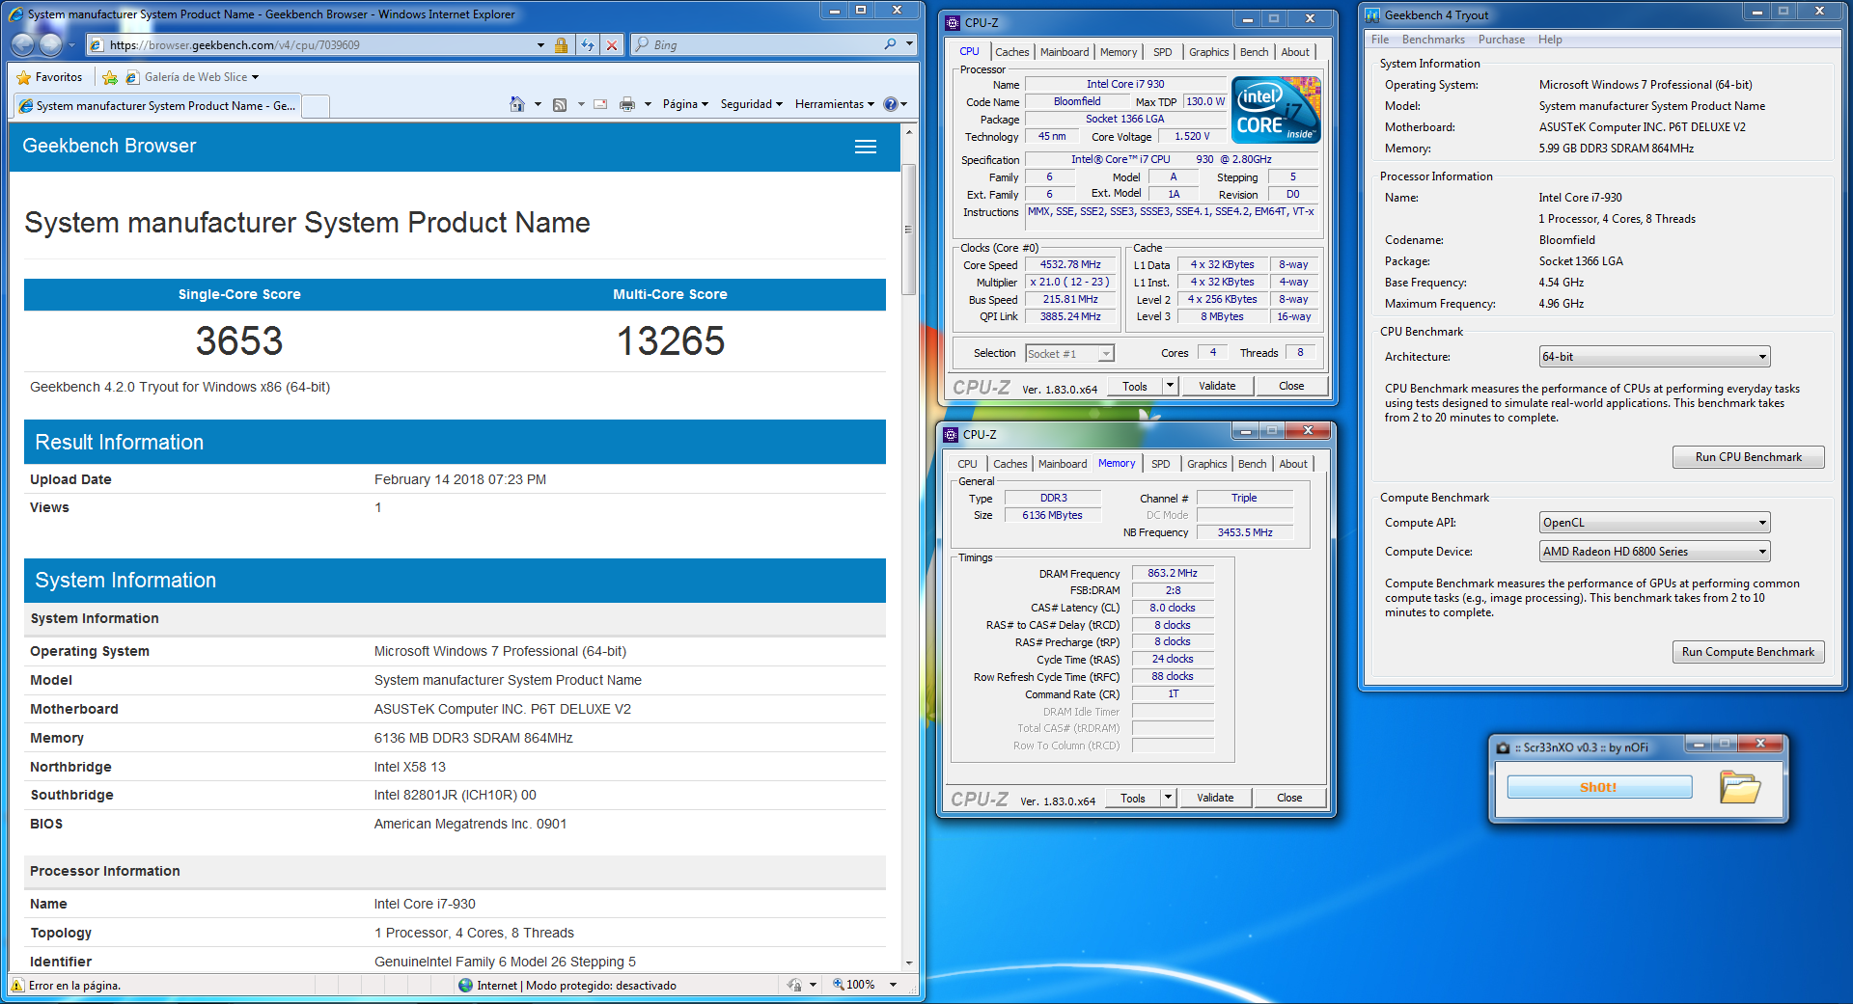1853x1004 pixels.
Task: Click the page error warning icon in status bar
Action: (17, 985)
